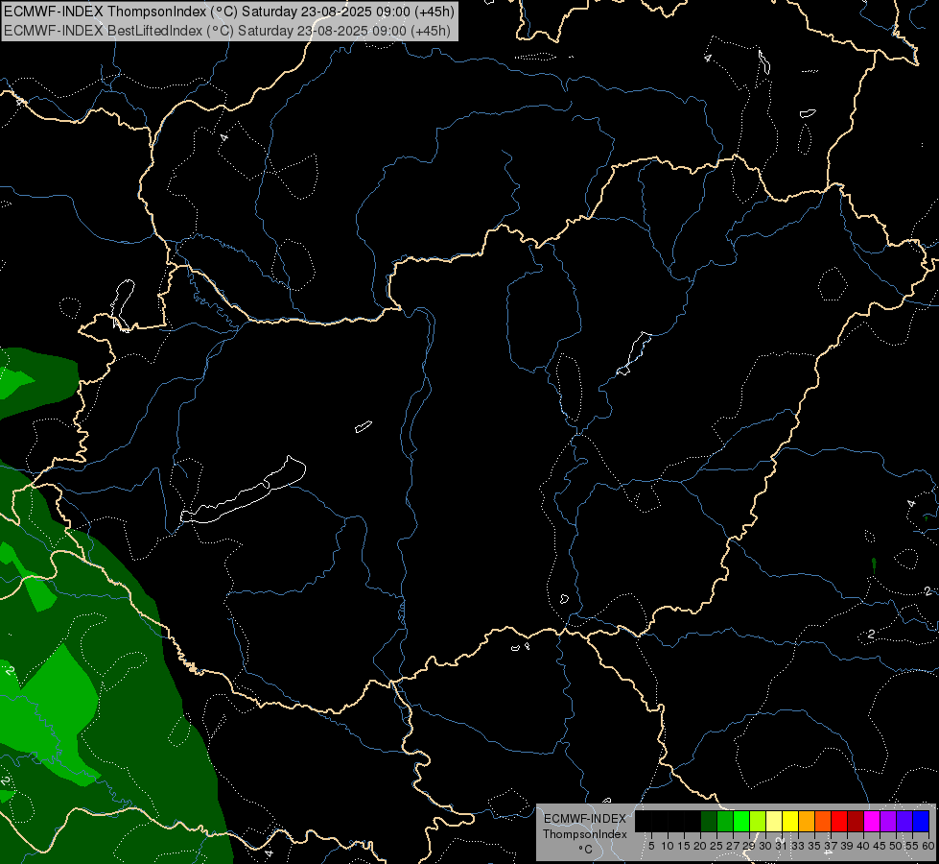This screenshot has height=864, width=939.
Task: Pick the lime 29–30 legend swatch
Action: [x=758, y=821]
